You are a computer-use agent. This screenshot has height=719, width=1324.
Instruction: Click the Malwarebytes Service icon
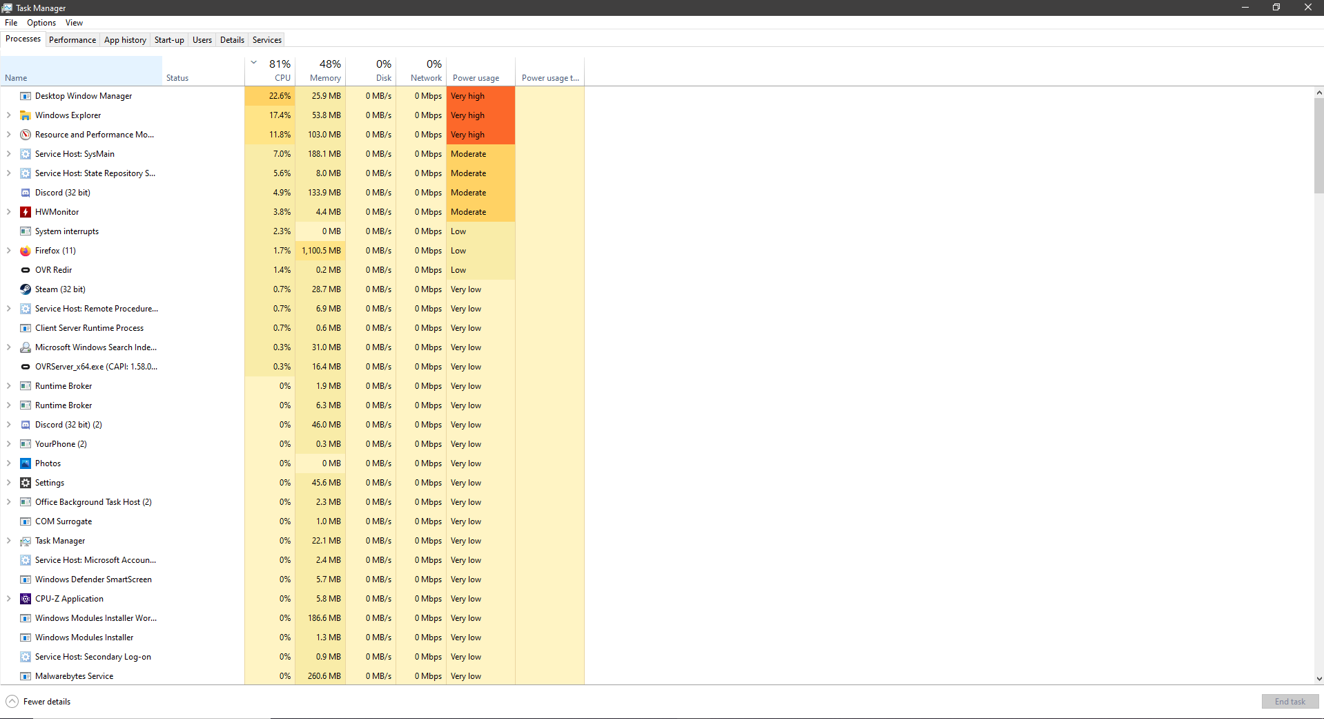tap(26, 676)
